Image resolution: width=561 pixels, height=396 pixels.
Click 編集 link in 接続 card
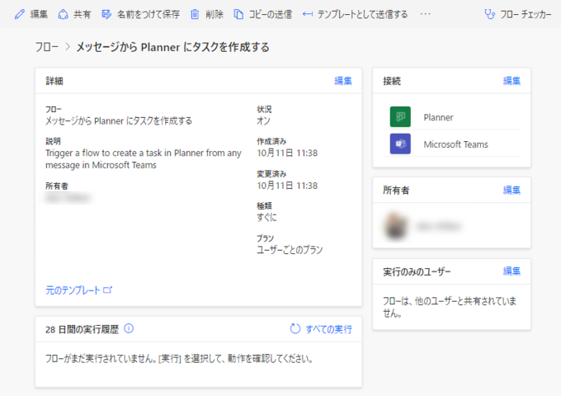[x=511, y=81]
